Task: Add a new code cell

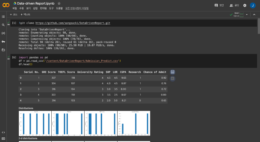Action: coord(14,14)
